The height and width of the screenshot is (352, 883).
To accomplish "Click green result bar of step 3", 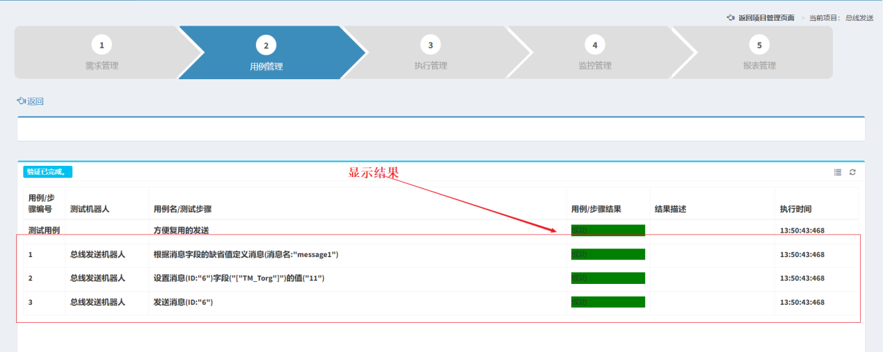I will [608, 302].
